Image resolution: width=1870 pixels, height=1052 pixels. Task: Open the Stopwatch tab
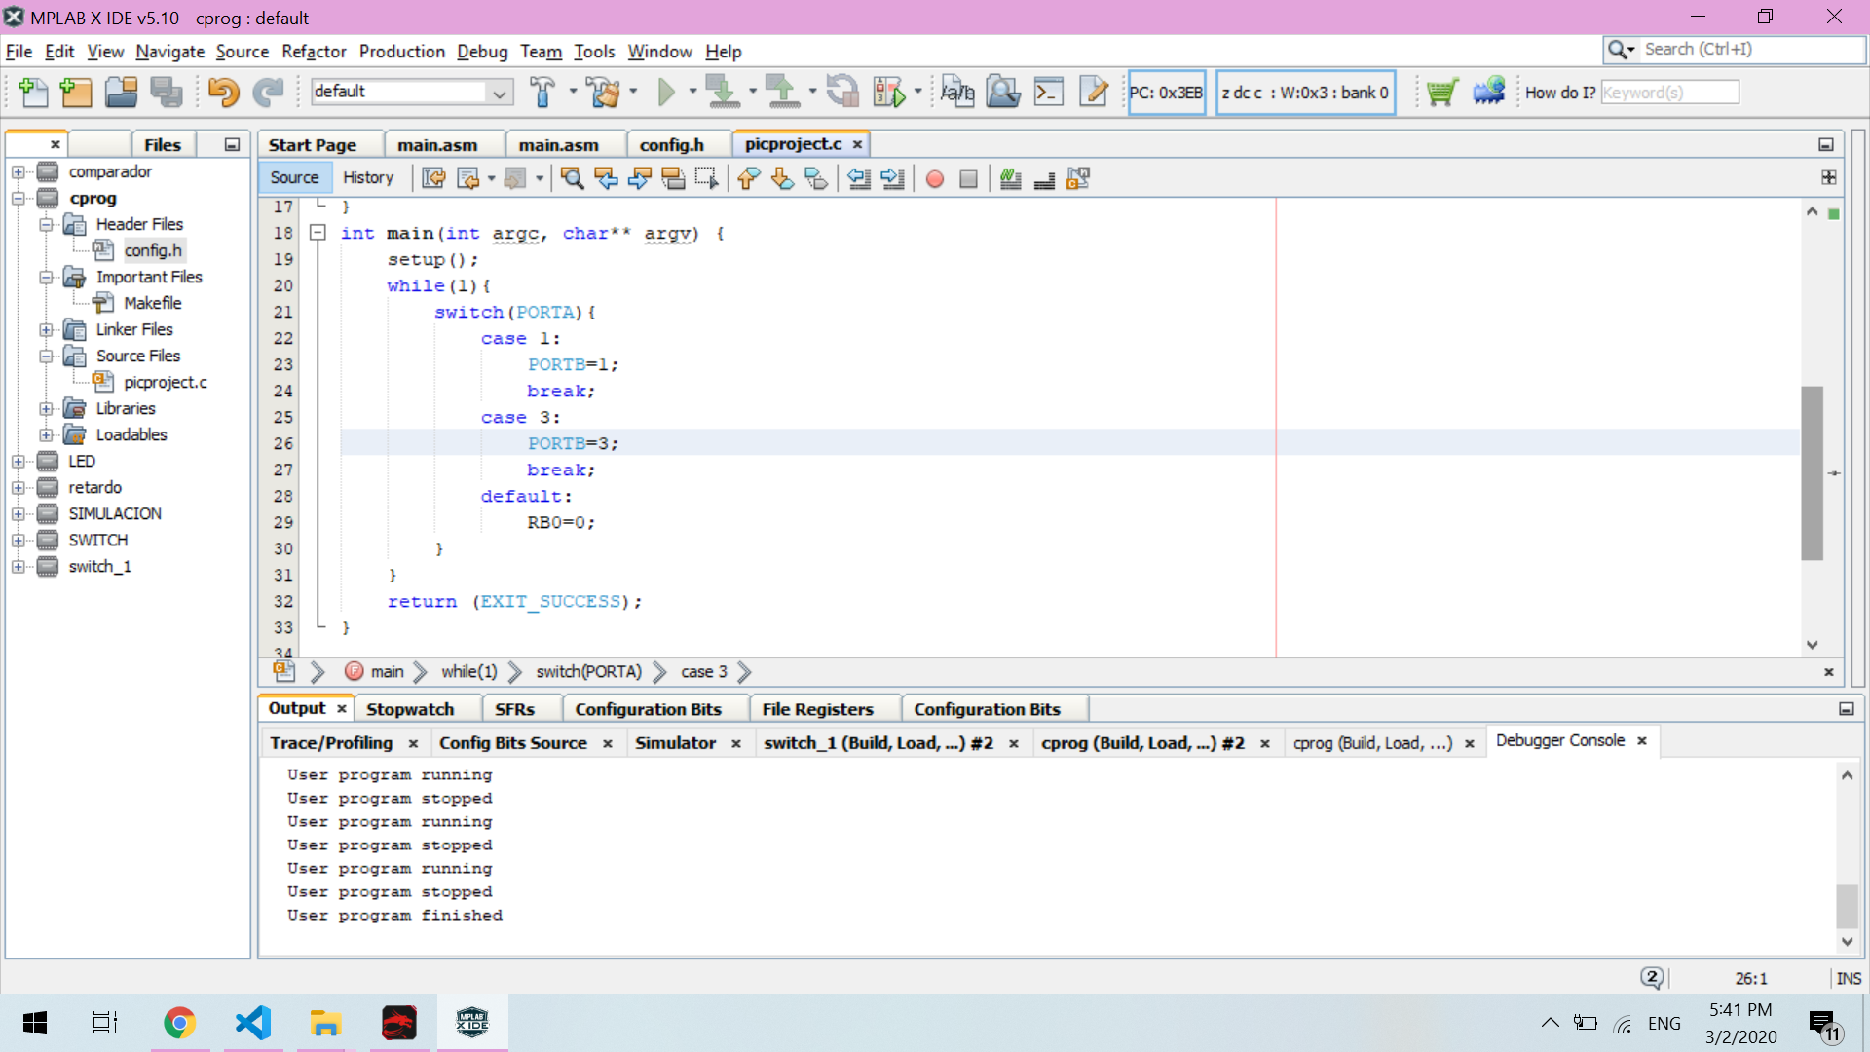pos(410,709)
